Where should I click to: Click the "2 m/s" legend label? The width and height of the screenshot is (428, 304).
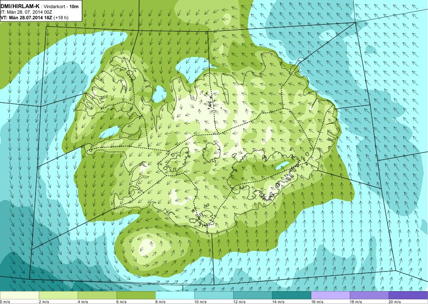44,302
